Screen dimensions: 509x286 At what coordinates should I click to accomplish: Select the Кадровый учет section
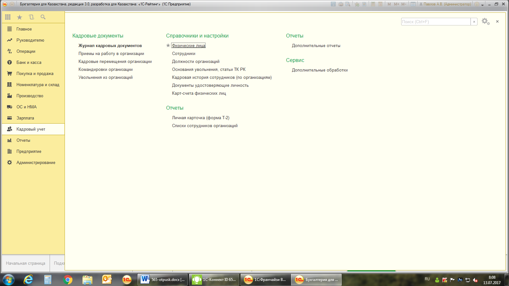click(x=33, y=129)
